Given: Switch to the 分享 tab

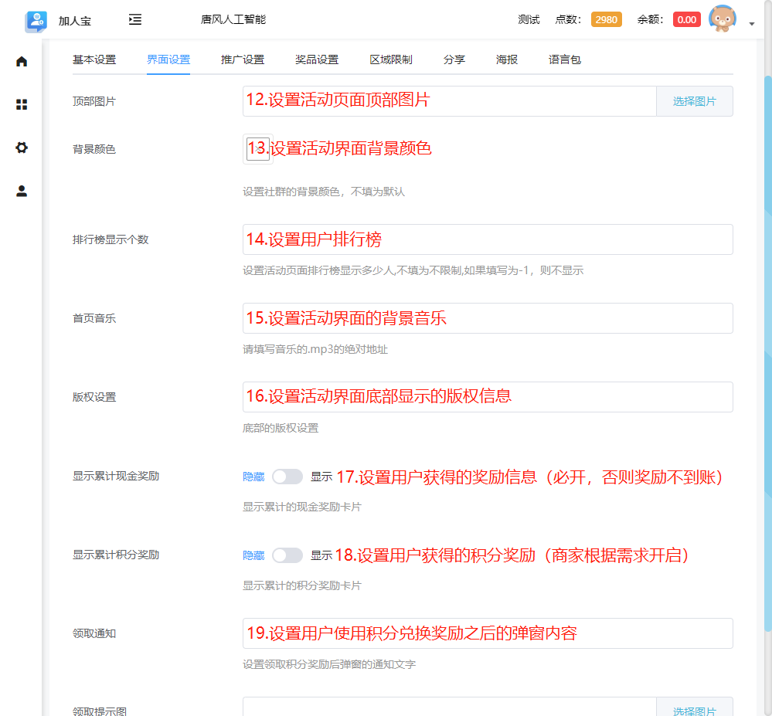Looking at the screenshot, I should [x=454, y=59].
